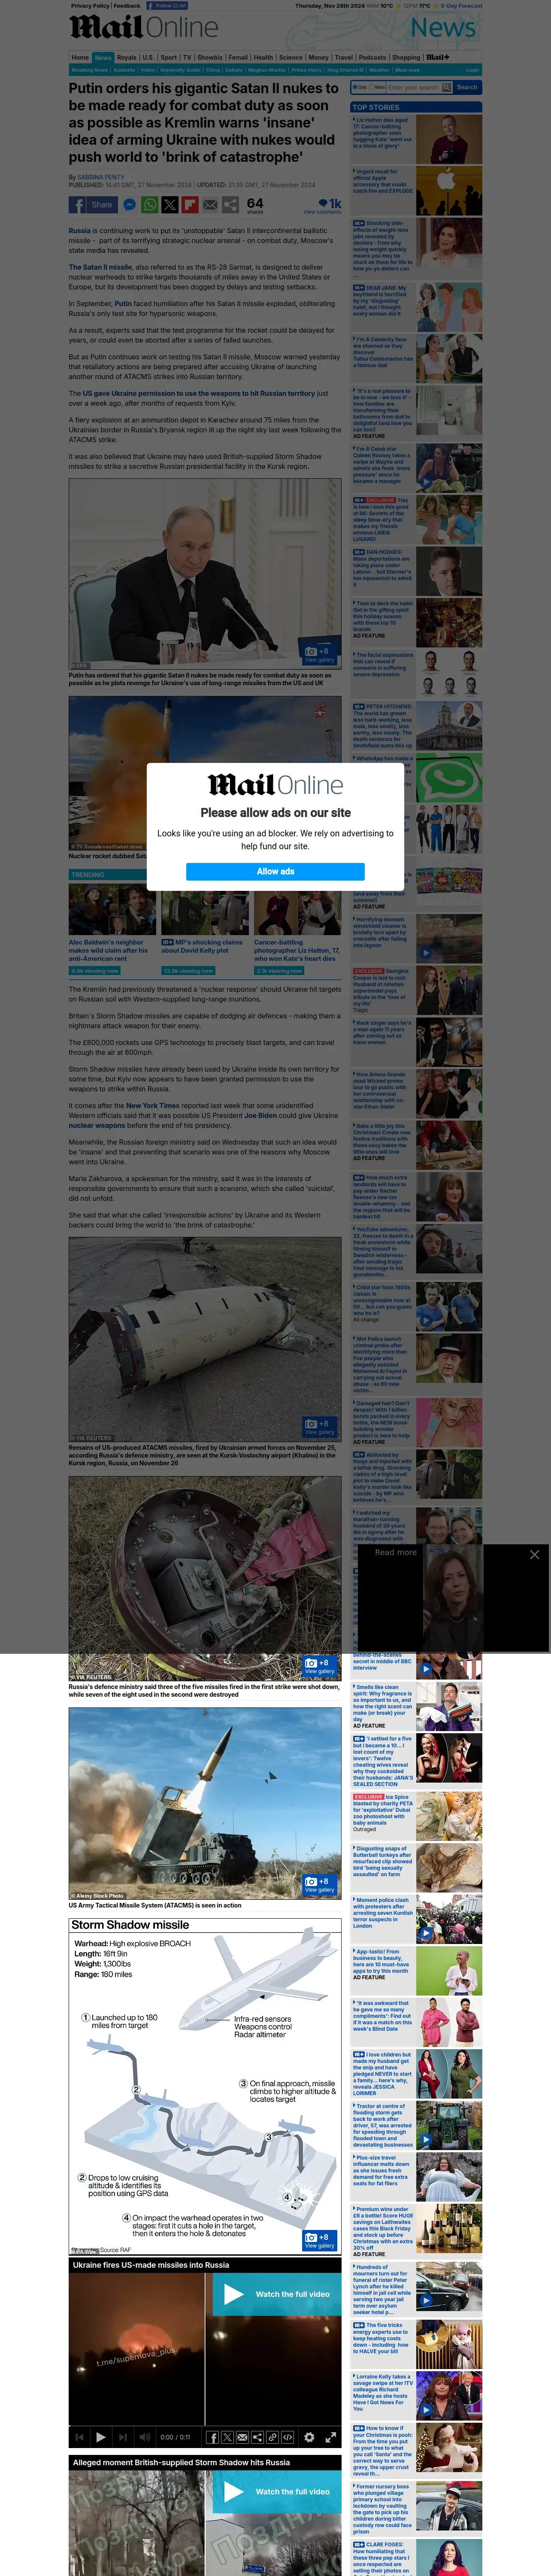Open the Travel navigation tab
Image resolution: width=551 pixels, height=2576 pixels.
coord(344,57)
